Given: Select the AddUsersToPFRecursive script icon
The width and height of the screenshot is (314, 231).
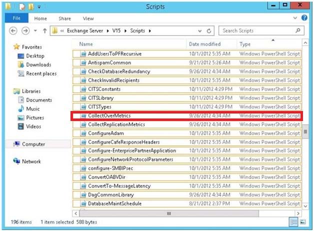Looking at the screenshot, I should tap(83, 54).
